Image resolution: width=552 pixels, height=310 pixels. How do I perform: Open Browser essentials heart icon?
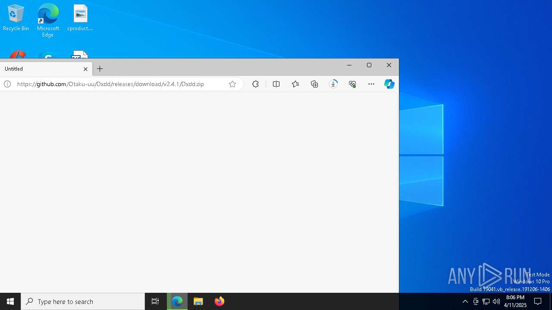click(x=352, y=84)
